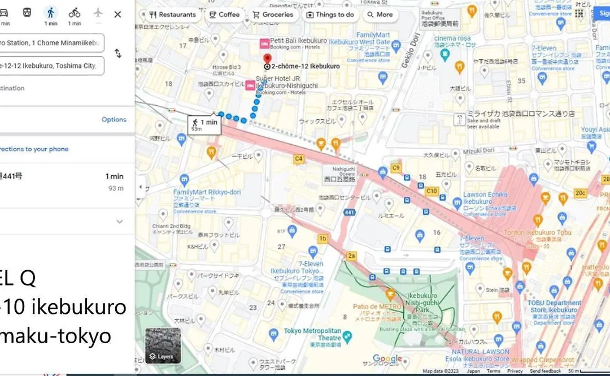The height and width of the screenshot is (376, 610).
Task: Open the Lawson Echika Ikebukuro marker
Action: pyautogui.click(x=457, y=202)
